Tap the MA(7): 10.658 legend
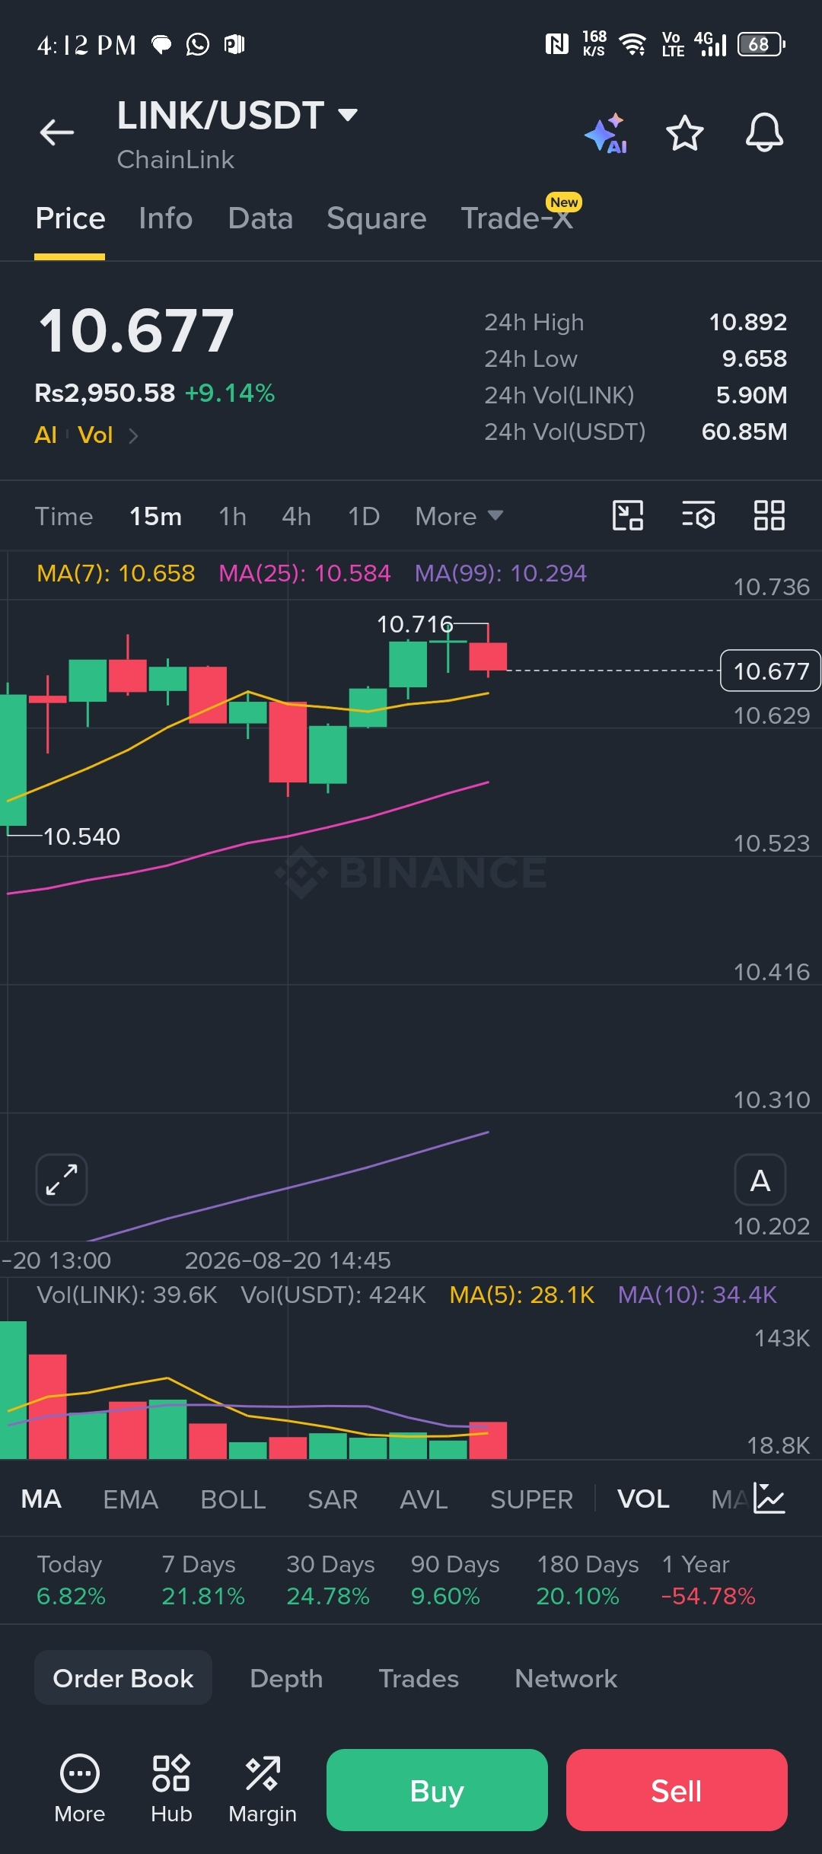The width and height of the screenshot is (822, 1854). (x=116, y=573)
